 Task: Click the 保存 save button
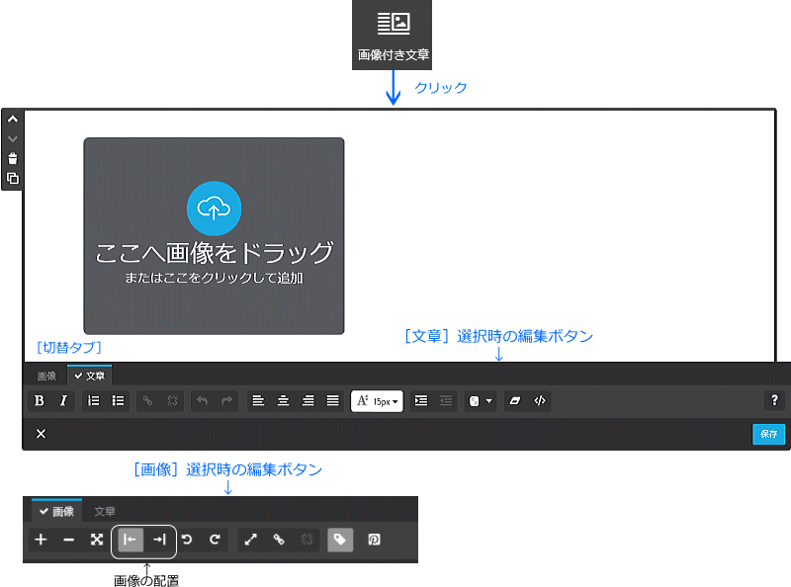tap(768, 434)
